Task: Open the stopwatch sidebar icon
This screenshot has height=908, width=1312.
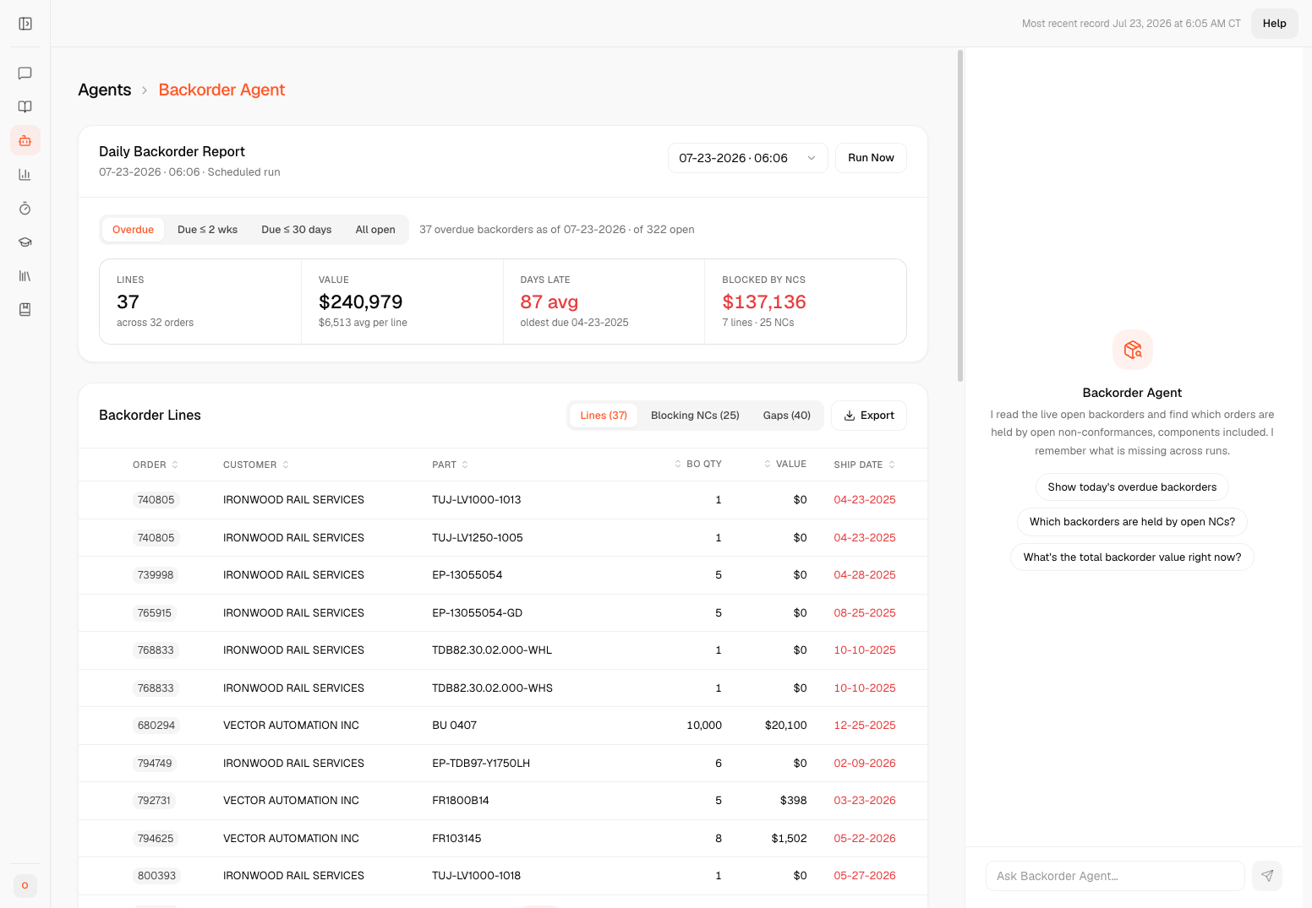Action: pyautogui.click(x=25, y=209)
